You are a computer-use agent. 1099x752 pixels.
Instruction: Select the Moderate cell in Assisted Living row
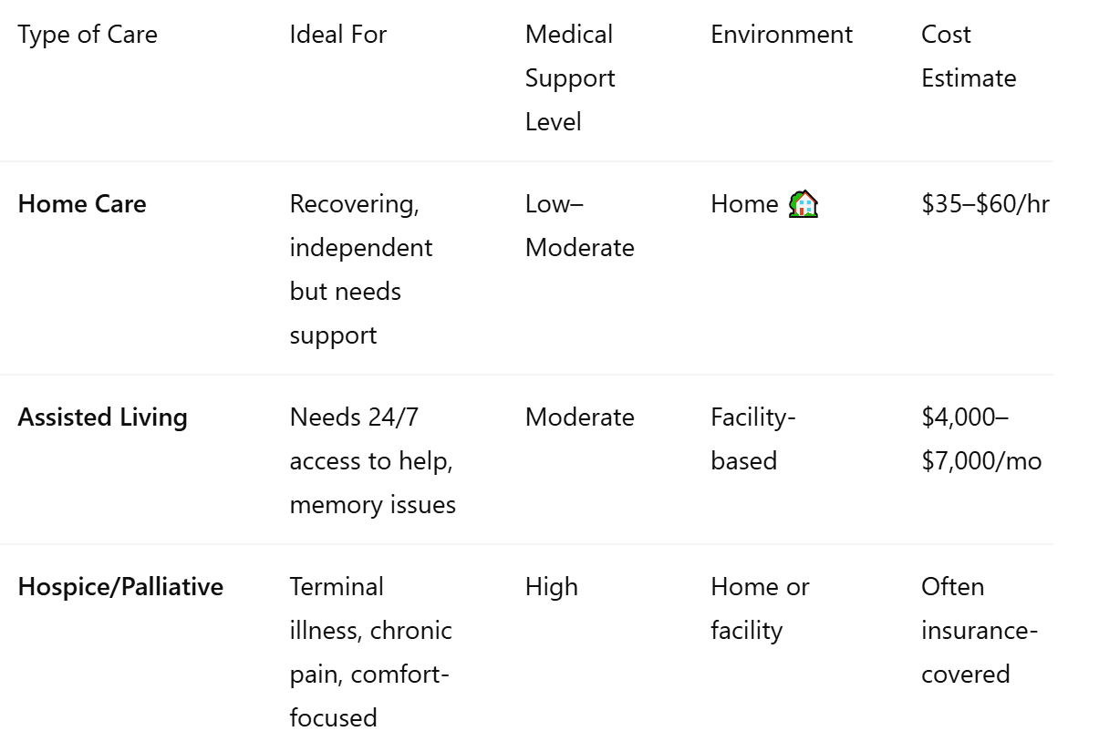coord(580,417)
